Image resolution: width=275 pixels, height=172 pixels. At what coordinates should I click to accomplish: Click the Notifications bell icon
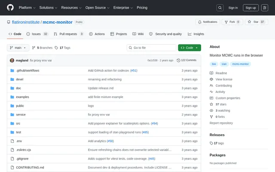pos(199,22)
